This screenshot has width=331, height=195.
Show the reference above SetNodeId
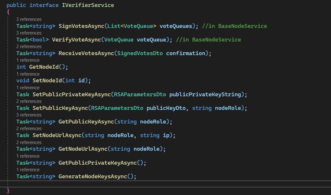pyautogui.click(x=28, y=74)
